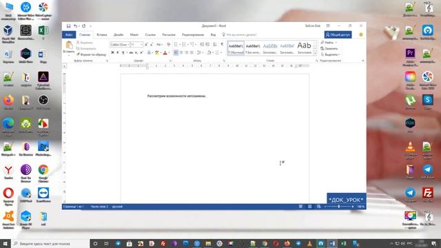Redo the action in Quick Access toolbar
Screen dimensions: 441x248
pyautogui.click(x=83, y=26)
